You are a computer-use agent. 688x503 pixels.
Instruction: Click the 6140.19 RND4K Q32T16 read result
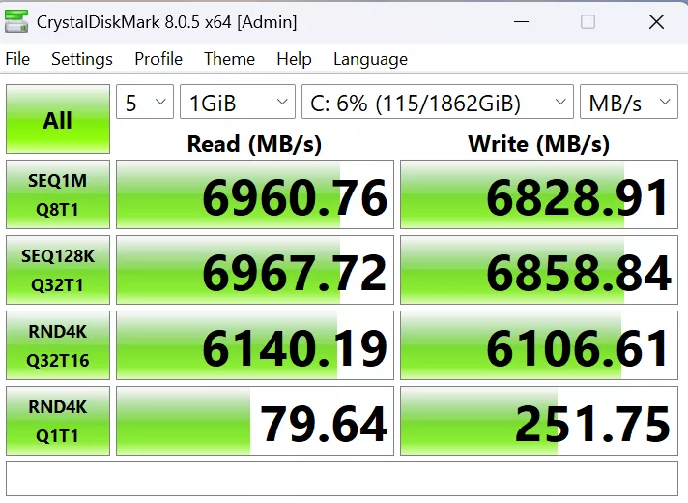[x=255, y=345]
